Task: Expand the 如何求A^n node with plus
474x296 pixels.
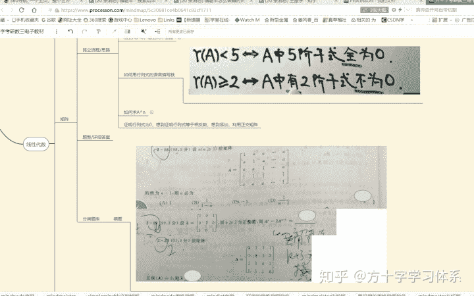Action: [151, 112]
